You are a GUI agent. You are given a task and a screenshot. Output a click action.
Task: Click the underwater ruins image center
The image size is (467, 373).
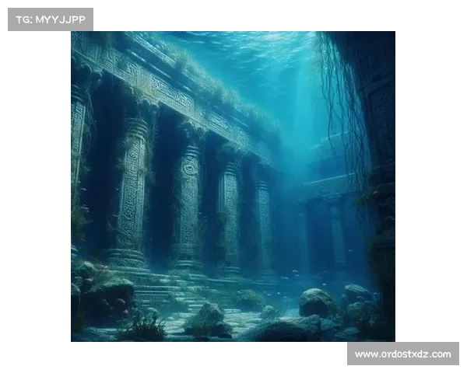click(233, 186)
